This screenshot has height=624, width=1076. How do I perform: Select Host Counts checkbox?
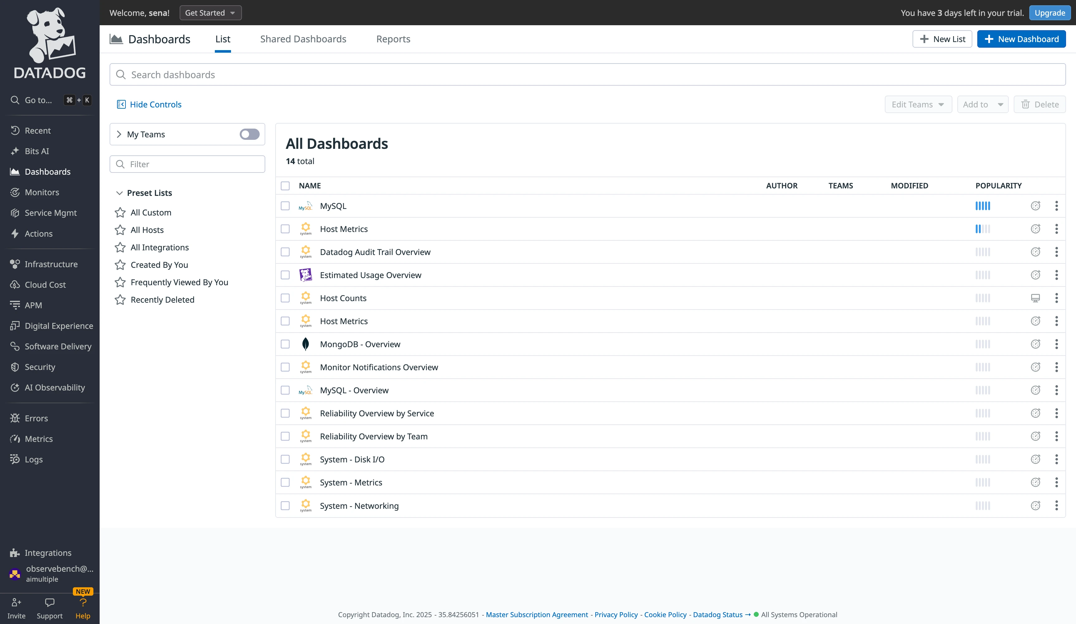pos(285,298)
